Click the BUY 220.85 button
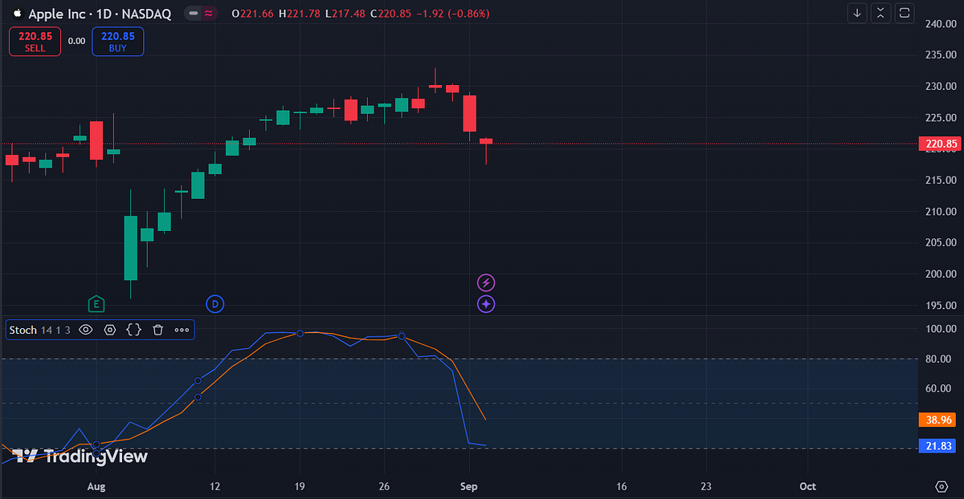The width and height of the screenshot is (964, 499). [x=117, y=41]
